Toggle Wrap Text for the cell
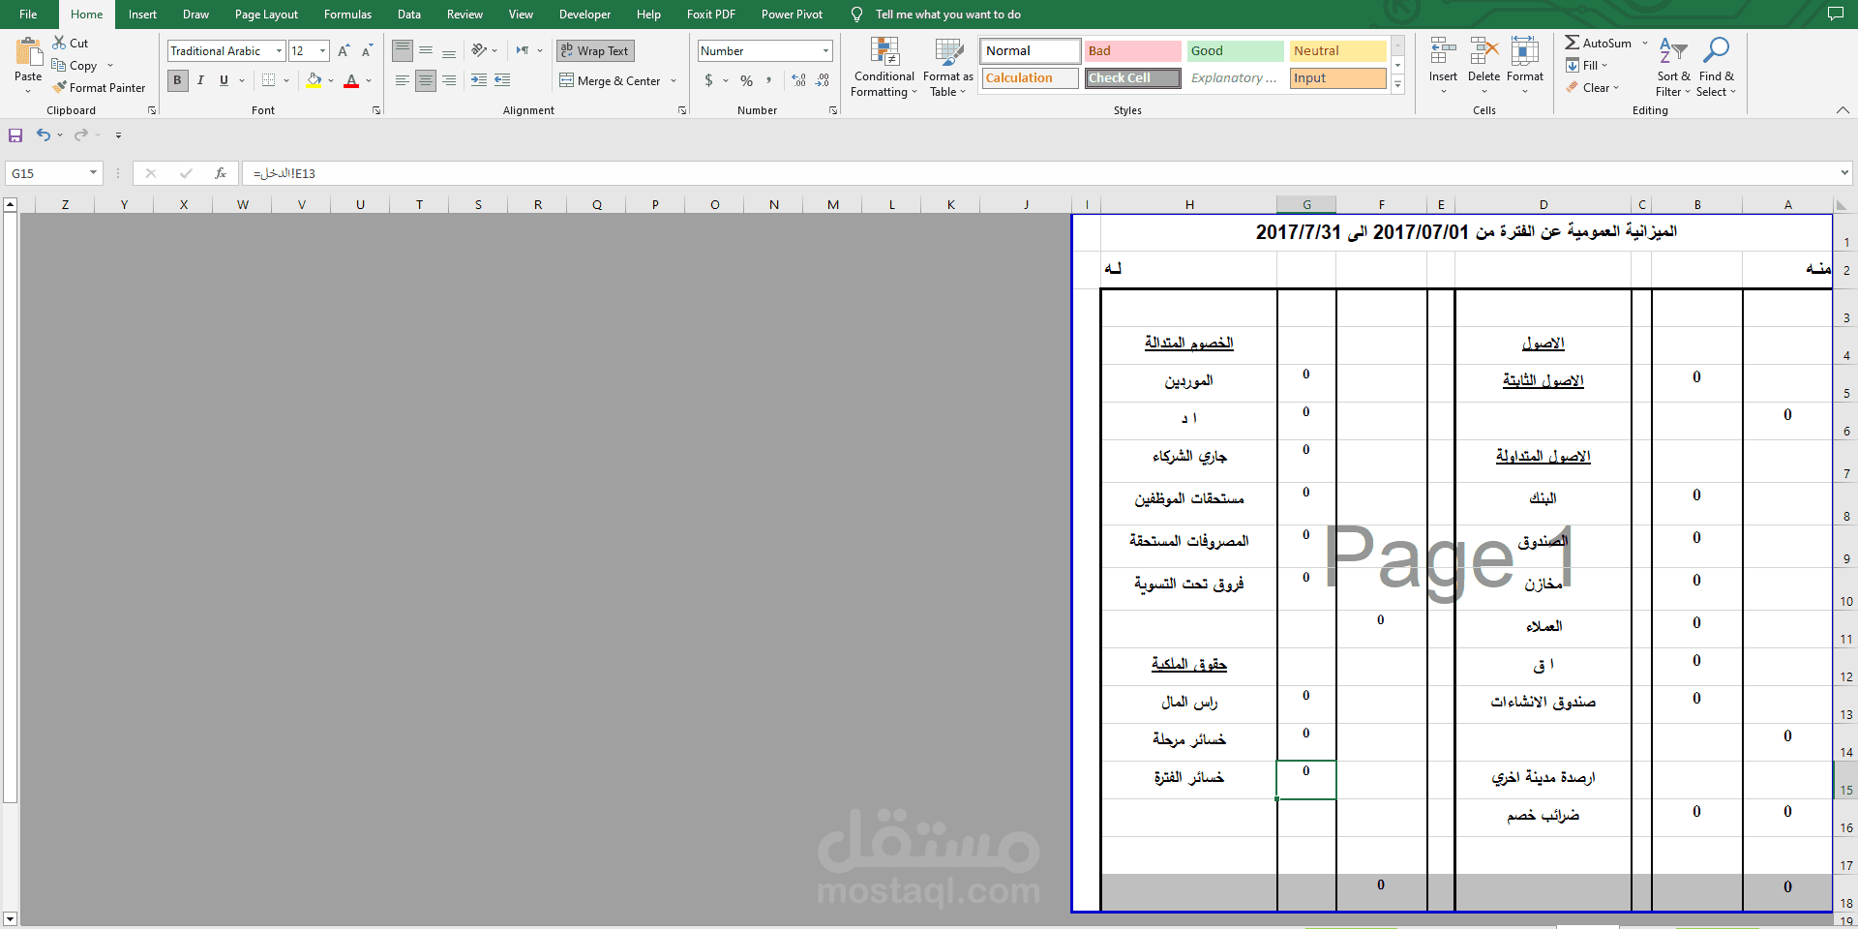Viewport: 1858px width, 929px height. pyautogui.click(x=594, y=50)
